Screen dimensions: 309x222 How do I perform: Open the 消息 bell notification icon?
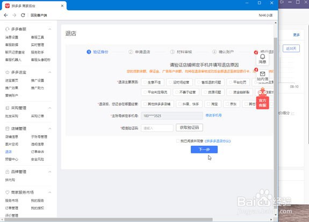(262, 57)
